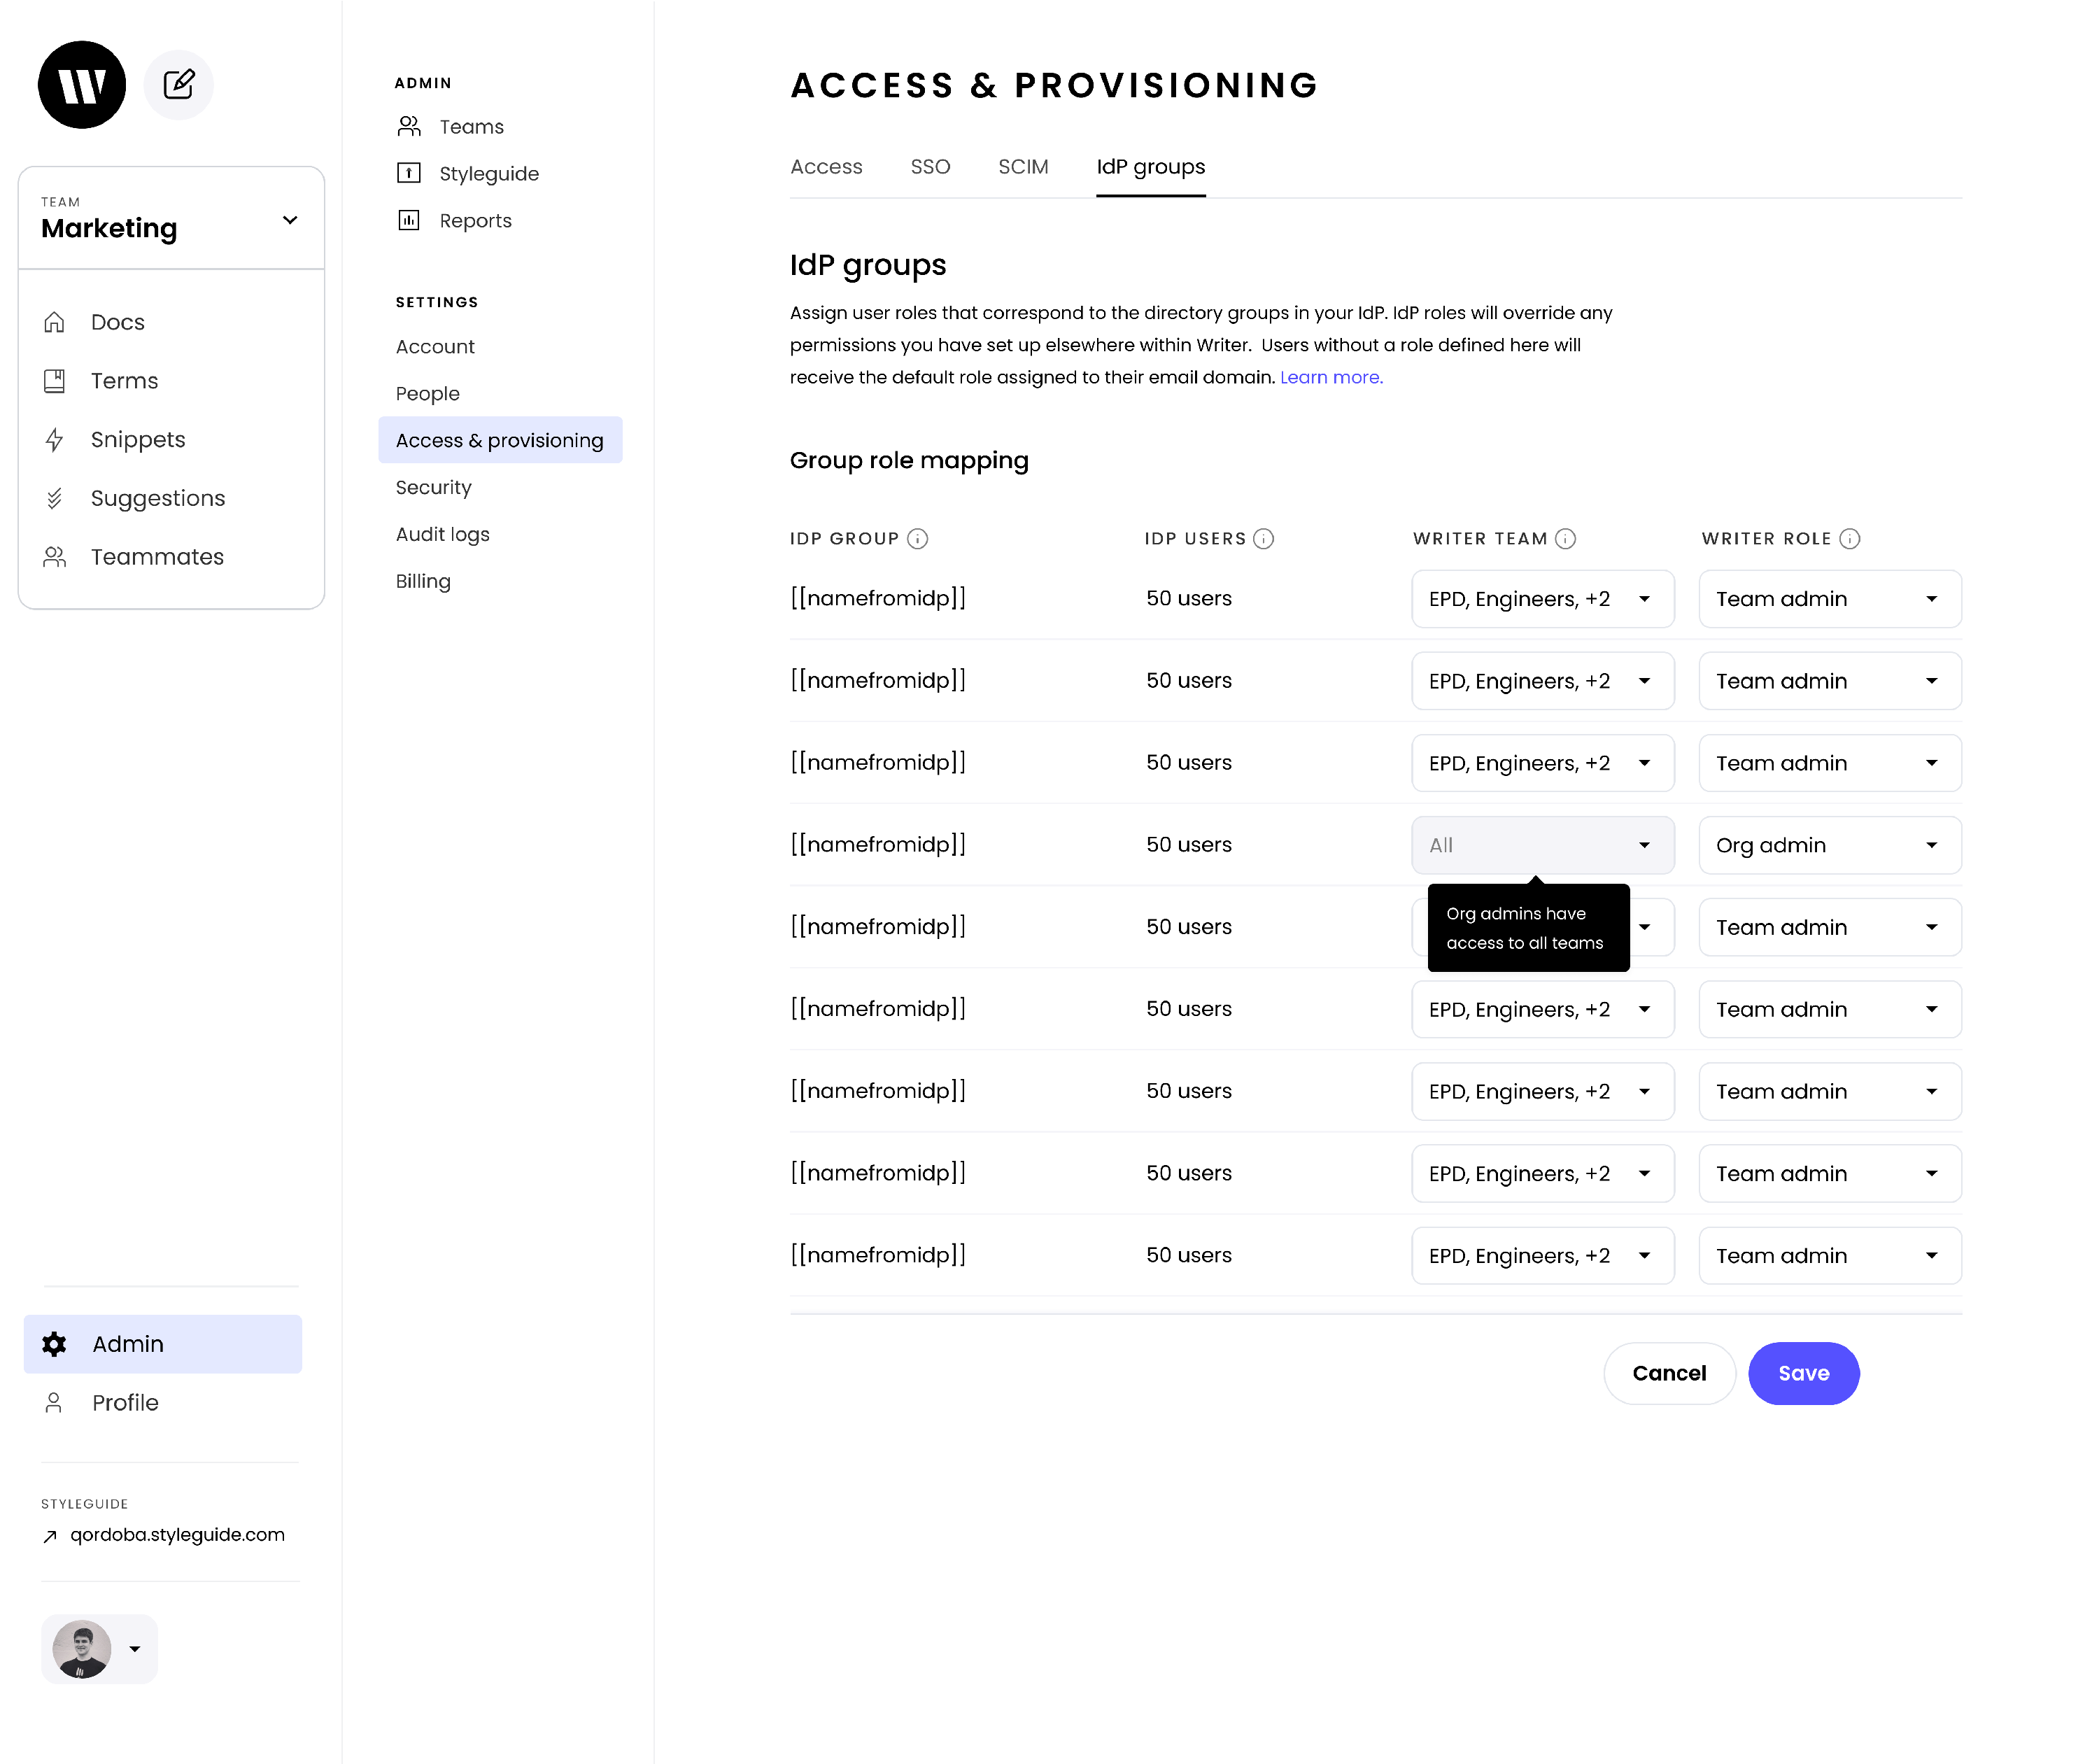The width and height of the screenshot is (2099, 1764).
Task: Click the Terms book icon
Action: tap(54, 381)
